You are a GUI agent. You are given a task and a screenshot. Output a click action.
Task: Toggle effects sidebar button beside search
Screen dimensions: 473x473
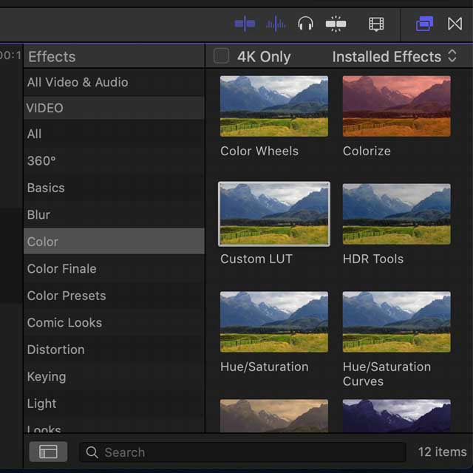coord(48,452)
